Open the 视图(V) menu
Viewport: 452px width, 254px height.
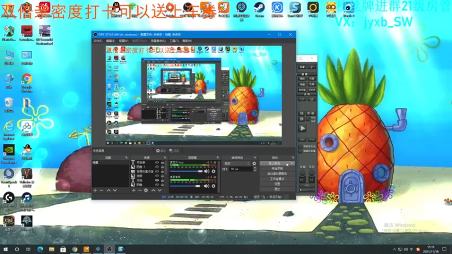pos(123,41)
